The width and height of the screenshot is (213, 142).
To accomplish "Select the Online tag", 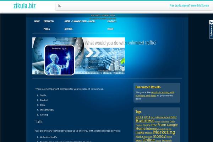I will [x=148, y=140].
